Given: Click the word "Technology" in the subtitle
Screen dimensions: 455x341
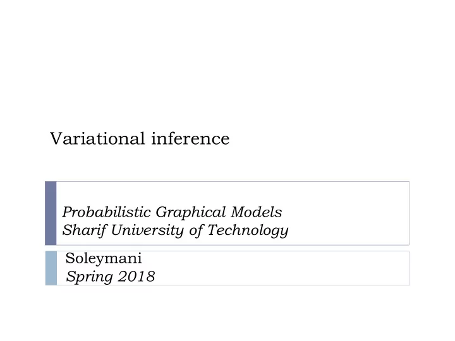Looking at the screenshot, I should 248,230.
